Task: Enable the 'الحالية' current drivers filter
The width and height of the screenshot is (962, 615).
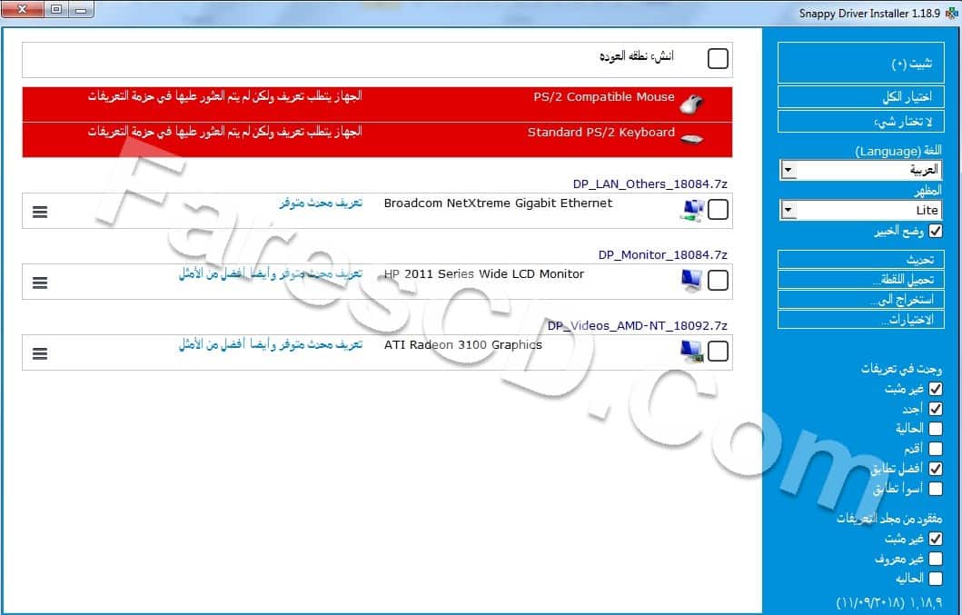Action: tap(935, 429)
